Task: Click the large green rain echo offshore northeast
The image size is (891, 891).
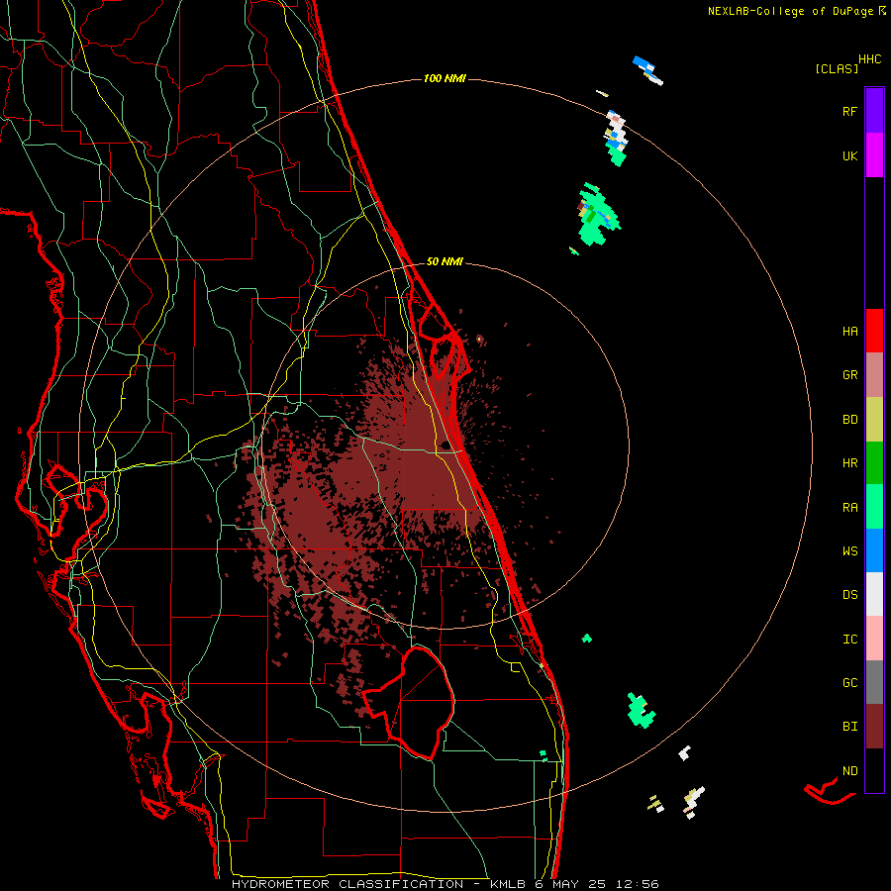Action: click(x=598, y=216)
